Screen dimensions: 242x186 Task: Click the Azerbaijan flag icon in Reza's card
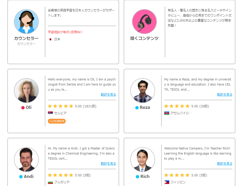166,113
